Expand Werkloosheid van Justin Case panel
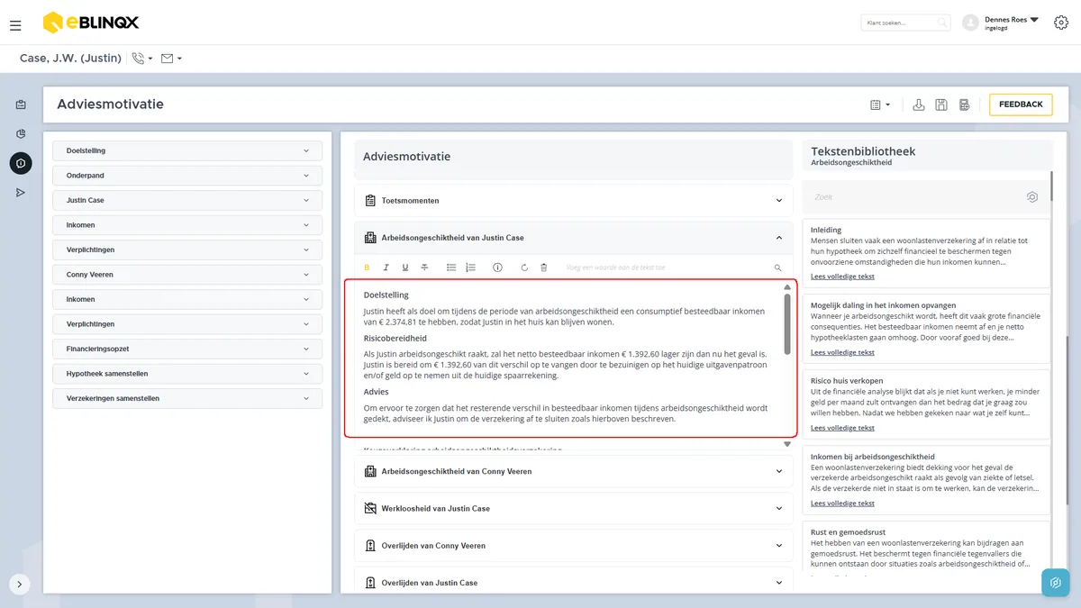The height and width of the screenshot is (608, 1081). 574,508
